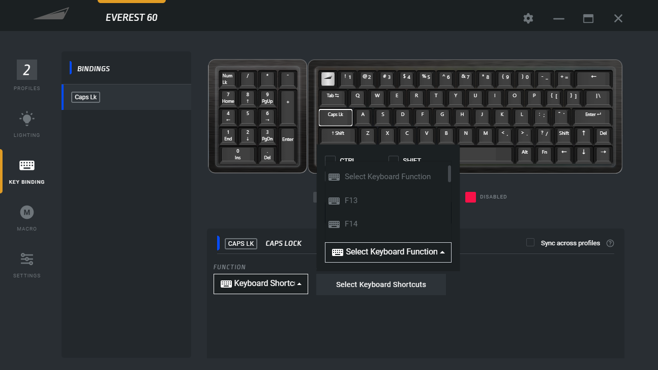658x370 pixels.
Task: Select the right arrow key on keyboard
Action: pyautogui.click(x=603, y=154)
